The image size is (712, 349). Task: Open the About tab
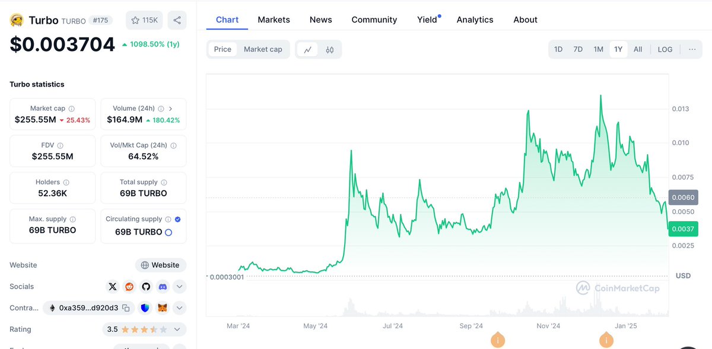525,20
